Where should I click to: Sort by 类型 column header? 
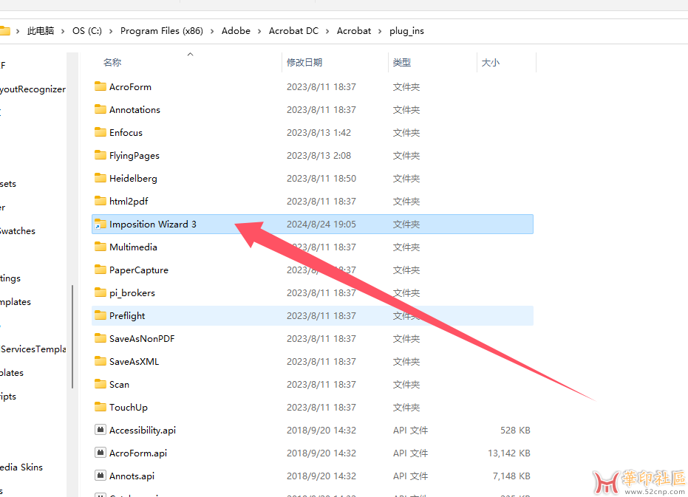(402, 62)
